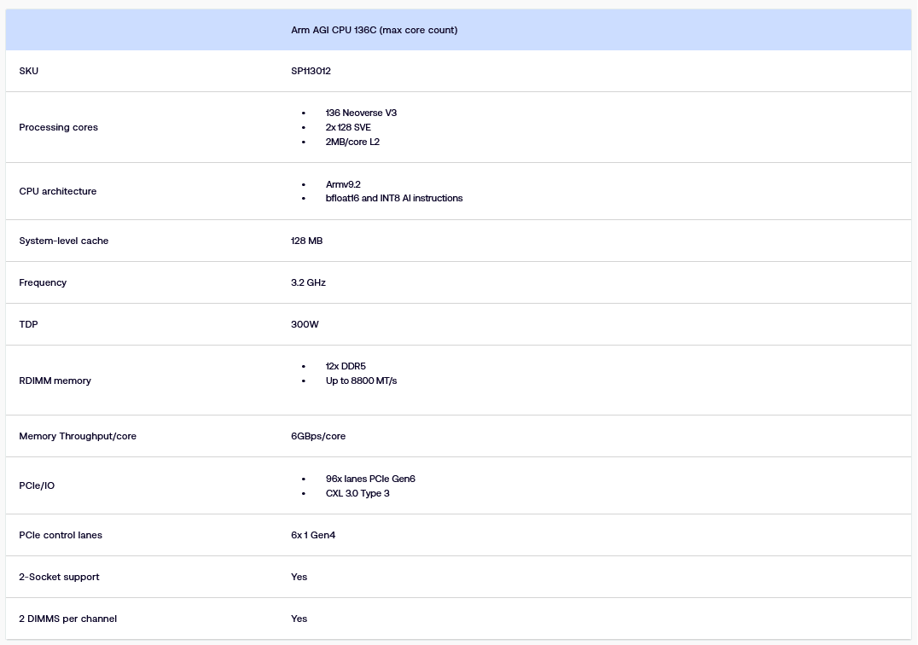Click the 3.2 GHz frequency value
The image size is (918, 645).
[308, 282]
